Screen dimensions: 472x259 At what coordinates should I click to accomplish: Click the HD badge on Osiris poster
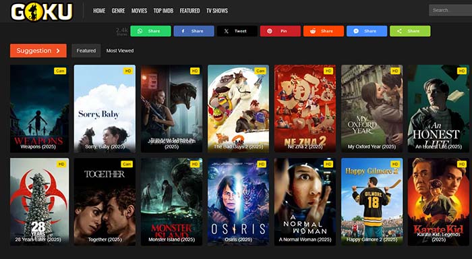pos(262,164)
